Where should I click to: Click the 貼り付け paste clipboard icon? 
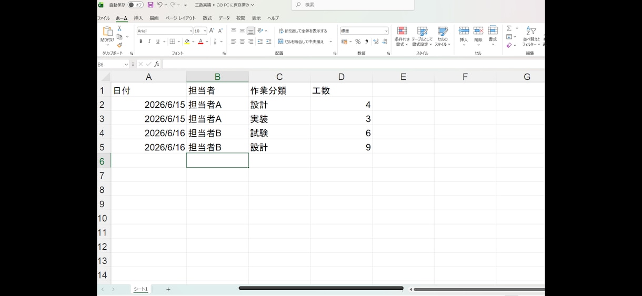107,32
